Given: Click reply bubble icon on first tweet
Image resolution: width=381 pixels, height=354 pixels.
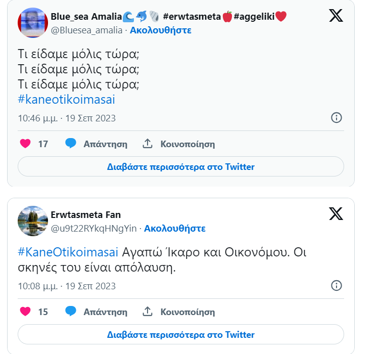Looking at the screenshot, I should (71, 144).
